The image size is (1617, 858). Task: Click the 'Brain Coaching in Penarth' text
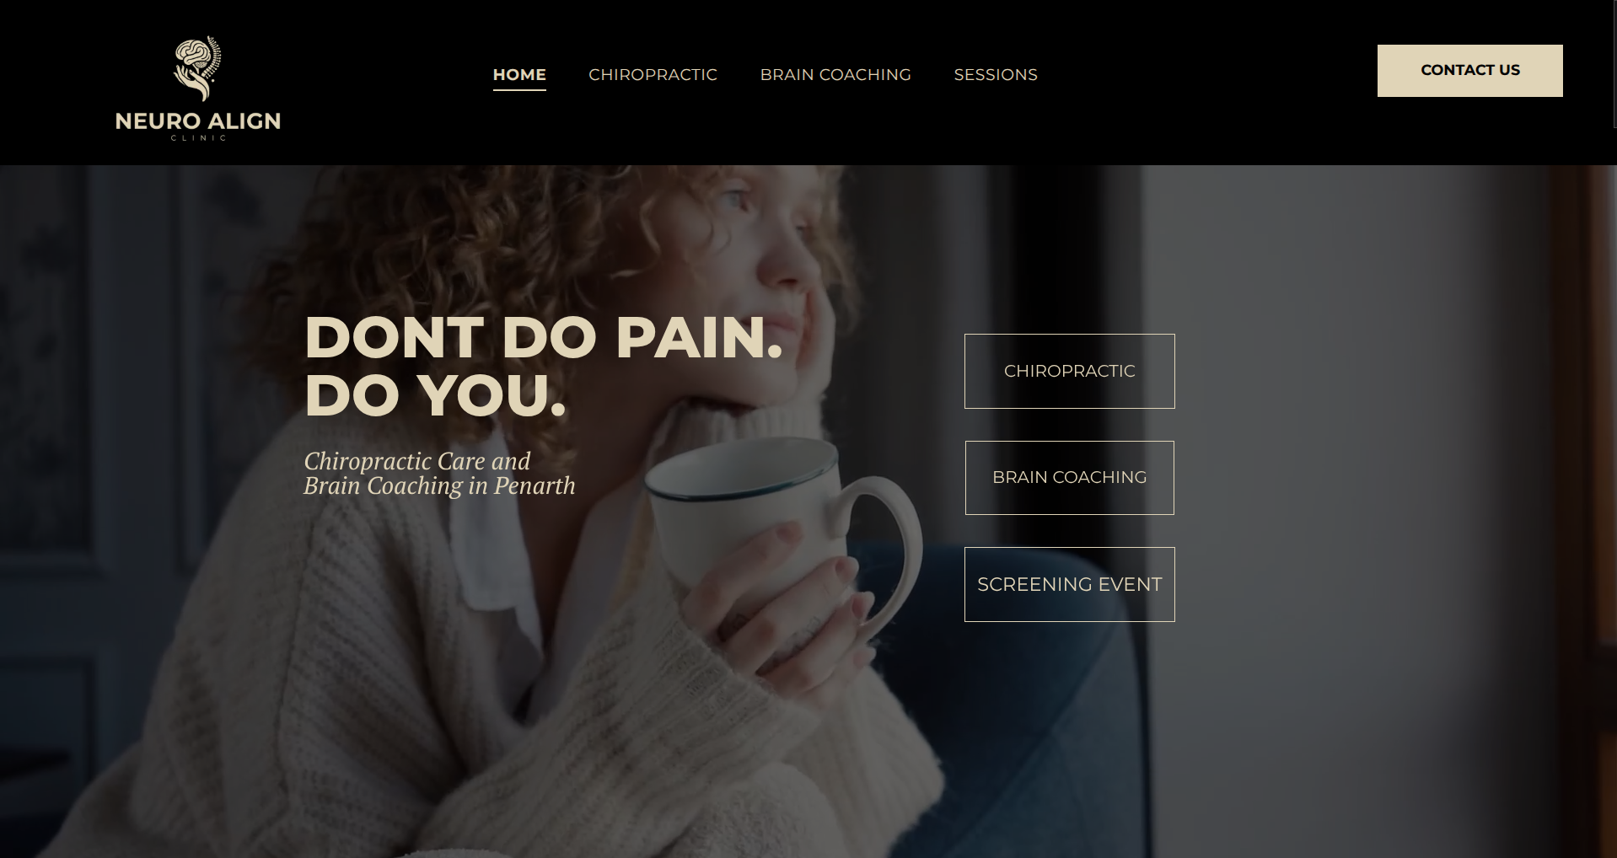click(x=439, y=486)
